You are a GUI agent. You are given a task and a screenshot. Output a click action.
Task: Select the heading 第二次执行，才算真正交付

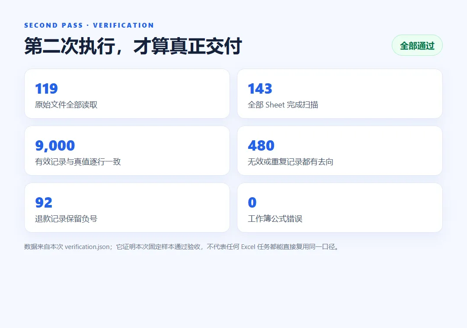coord(133,46)
